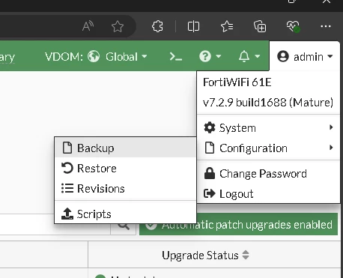Open the notifications bell menu

249,56
